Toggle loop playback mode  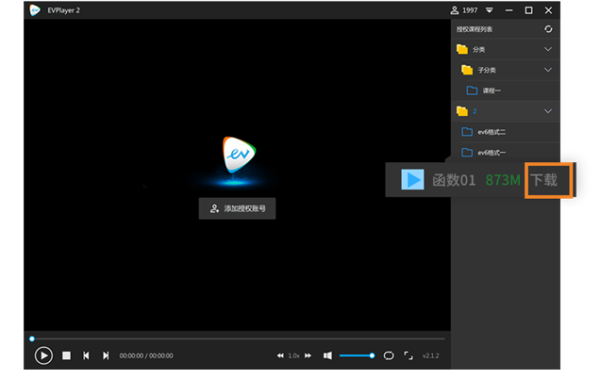coord(389,355)
